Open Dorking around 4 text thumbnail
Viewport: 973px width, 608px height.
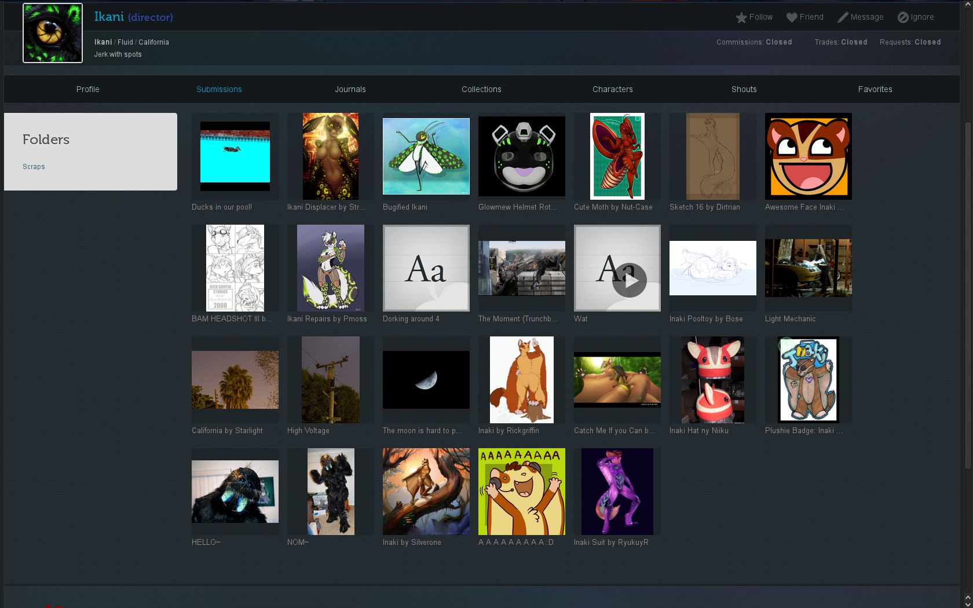(x=426, y=268)
